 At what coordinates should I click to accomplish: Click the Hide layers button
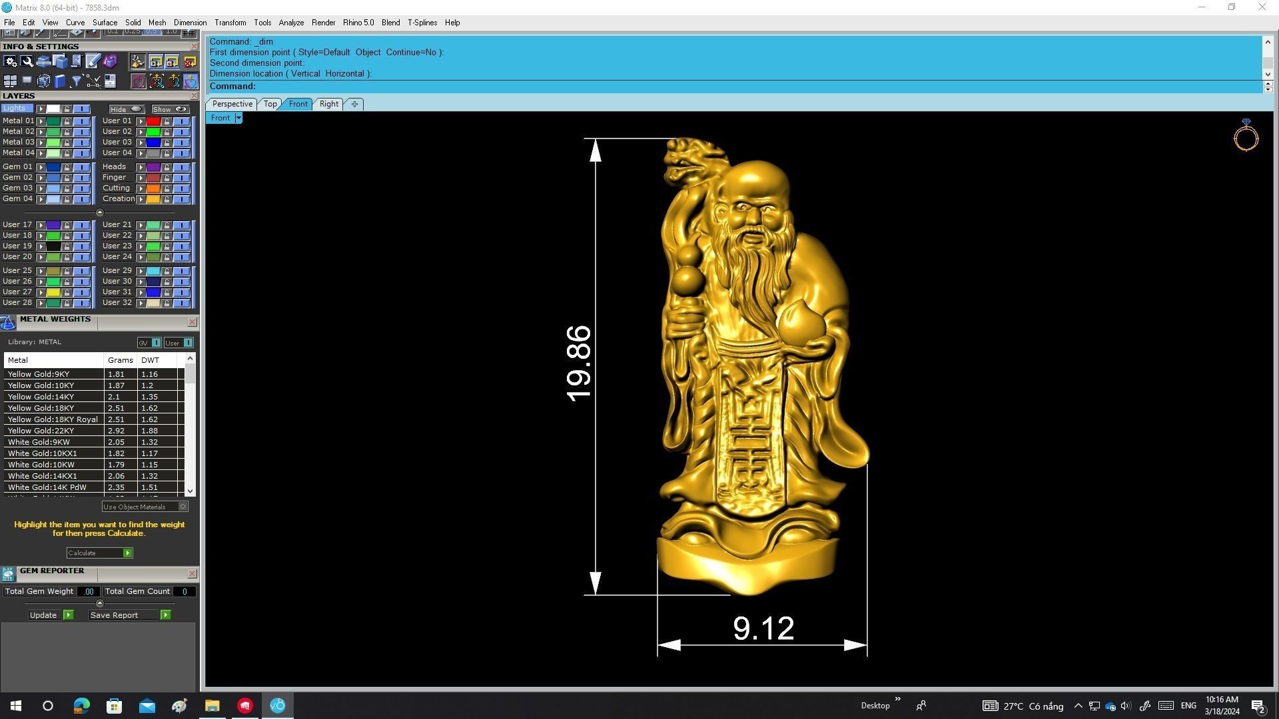coord(127,109)
